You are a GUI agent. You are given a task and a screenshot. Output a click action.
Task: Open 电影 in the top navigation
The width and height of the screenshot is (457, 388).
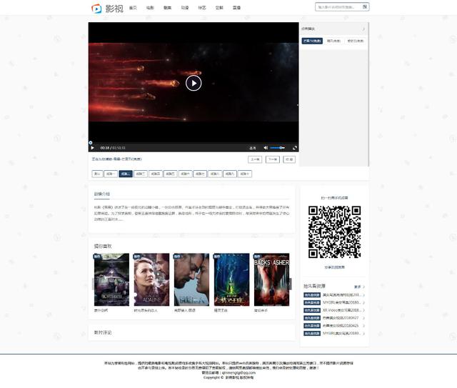pyautogui.click(x=150, y=8)
